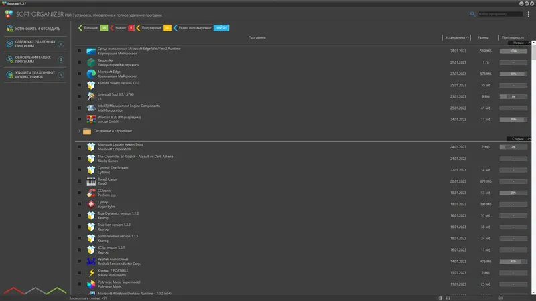Tick the checkbox for WinRAR 6.20
Screen dimensions: 536x301
[x=79, y=120]
